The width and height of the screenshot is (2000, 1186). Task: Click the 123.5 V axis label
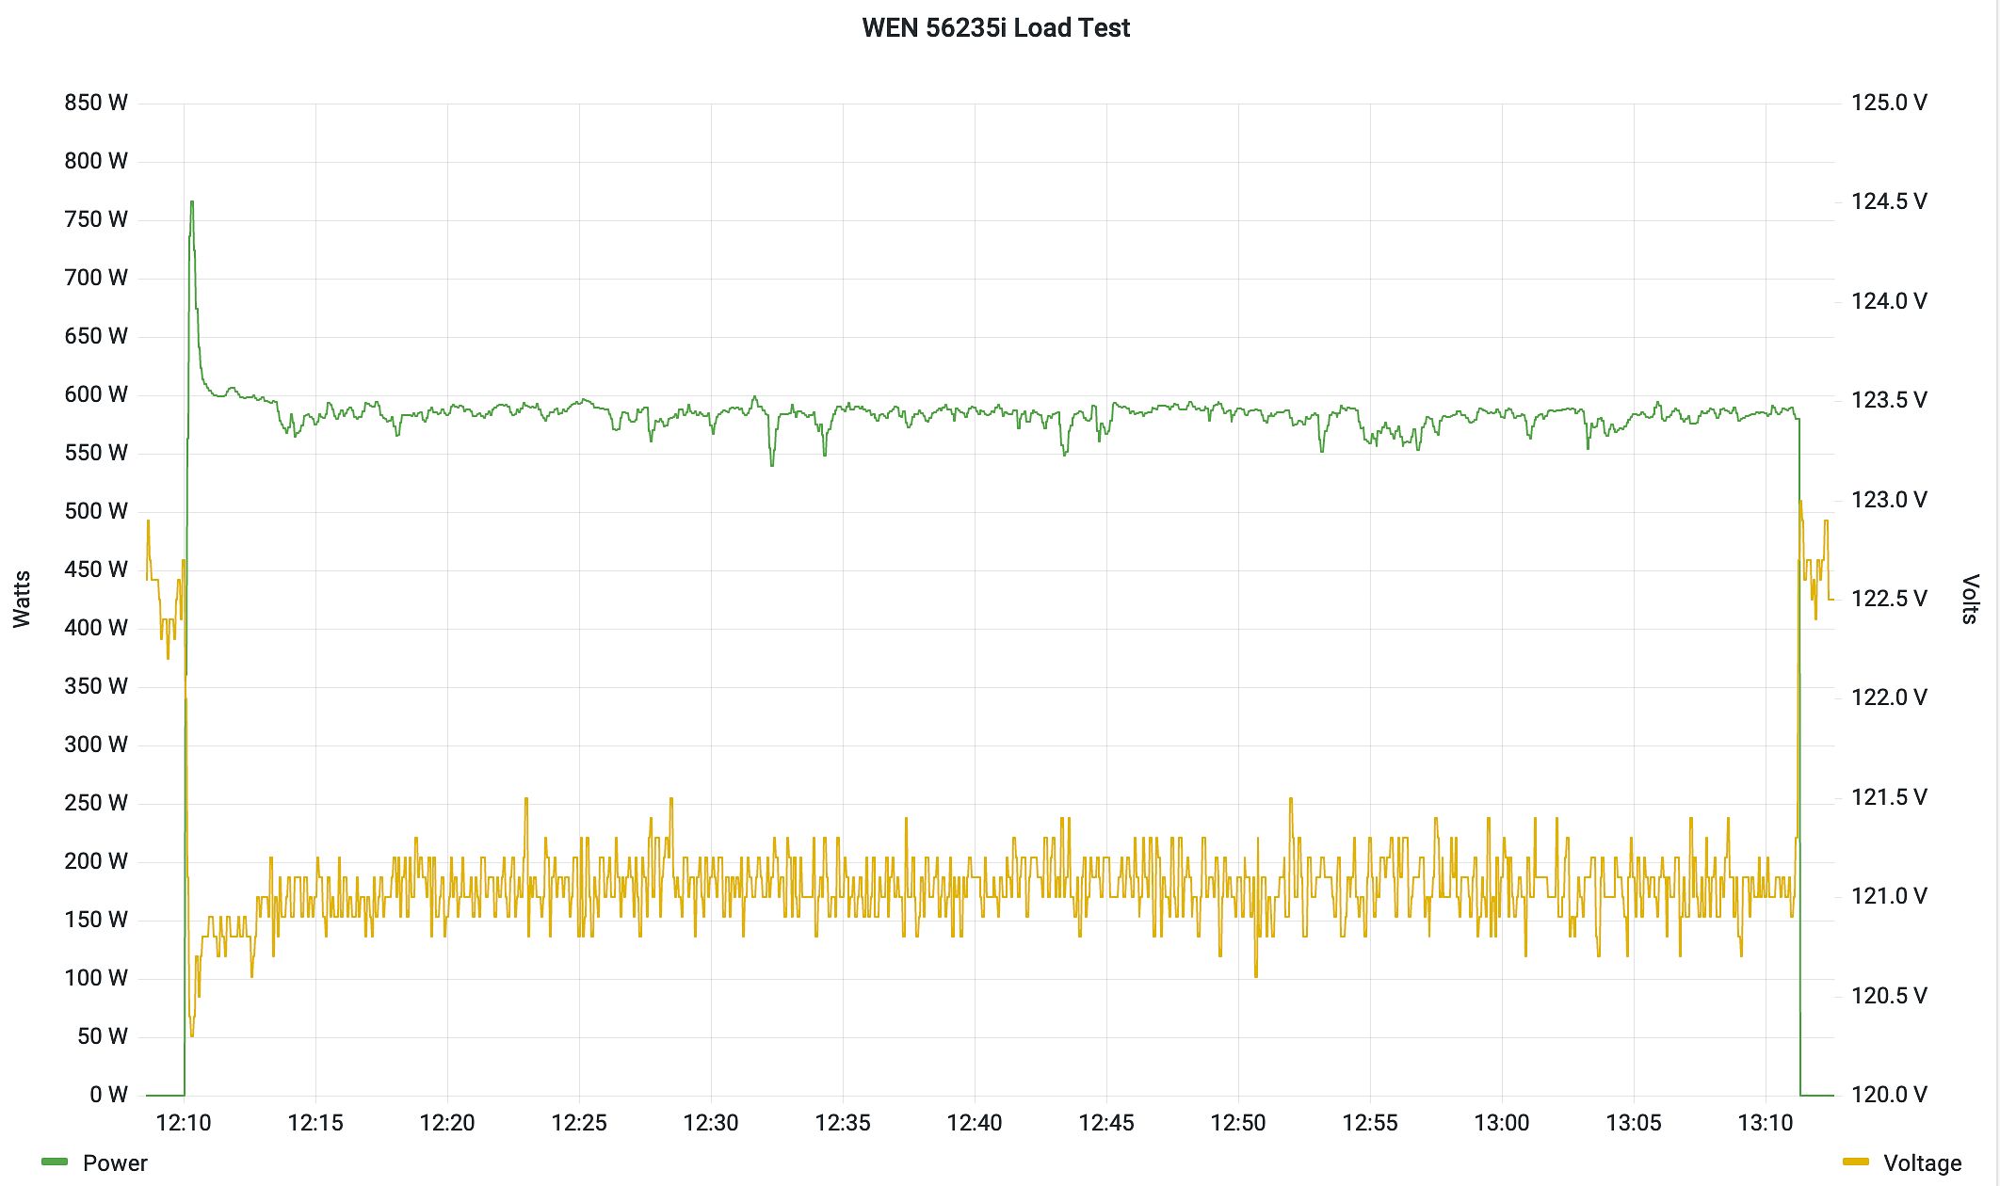(x=1889, y=400)
